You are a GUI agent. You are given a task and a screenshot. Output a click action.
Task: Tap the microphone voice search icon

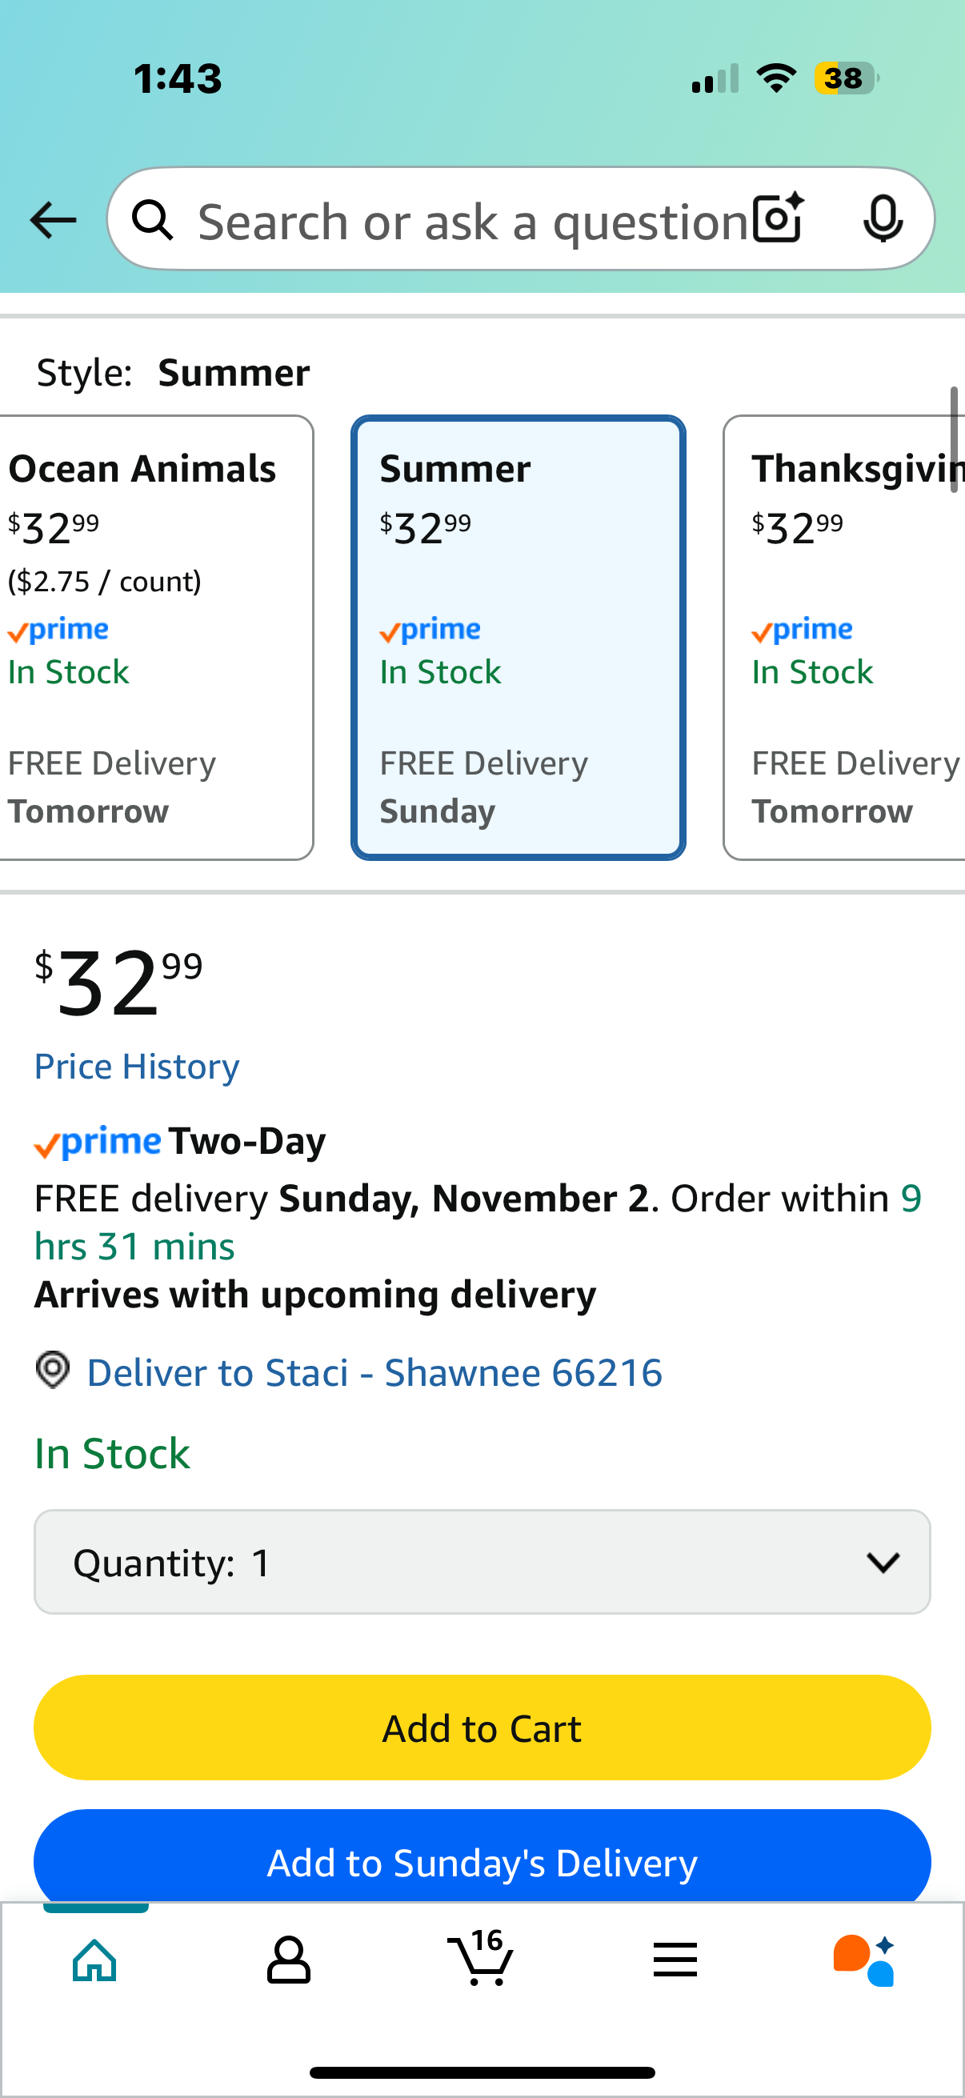883,219
